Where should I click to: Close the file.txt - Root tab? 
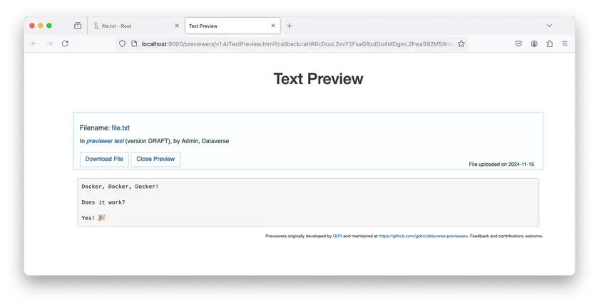tap(177, 26)
